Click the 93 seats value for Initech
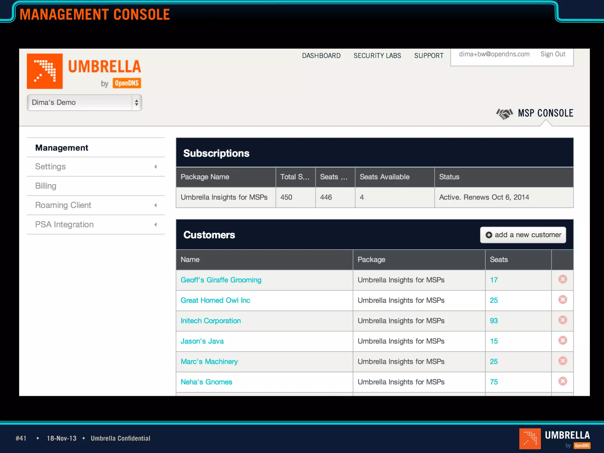 tap(494, 321)
